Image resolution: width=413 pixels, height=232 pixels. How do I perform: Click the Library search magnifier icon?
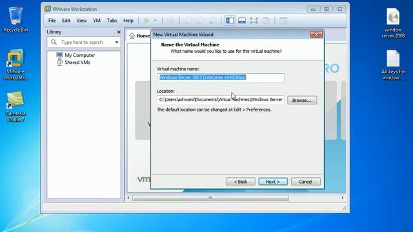[x=54, y=42]
